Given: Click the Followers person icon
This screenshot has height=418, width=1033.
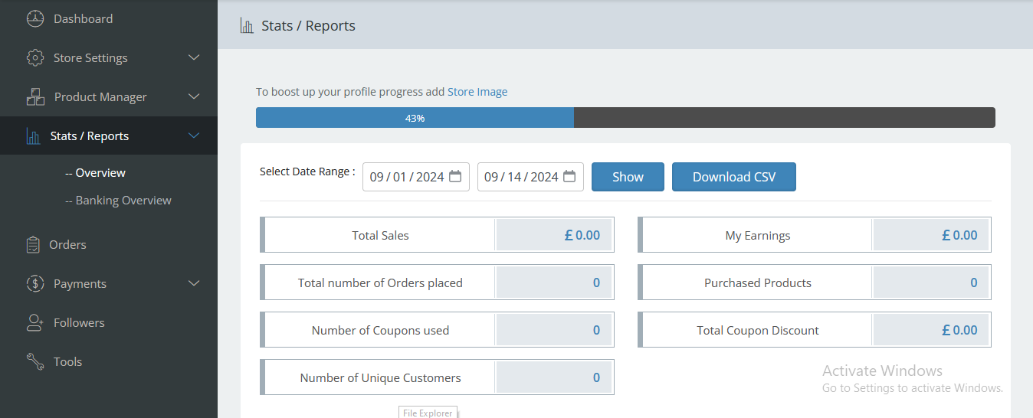Looking at the screenshot, I should 35,323.
